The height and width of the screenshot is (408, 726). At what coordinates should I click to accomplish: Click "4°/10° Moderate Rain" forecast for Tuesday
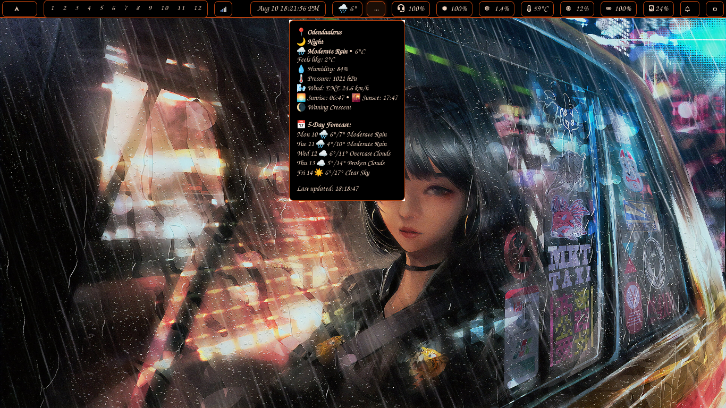click(357, 144)
